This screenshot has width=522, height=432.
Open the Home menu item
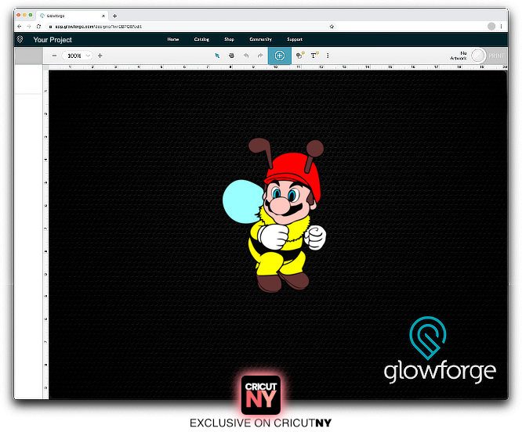pos(172,39)
